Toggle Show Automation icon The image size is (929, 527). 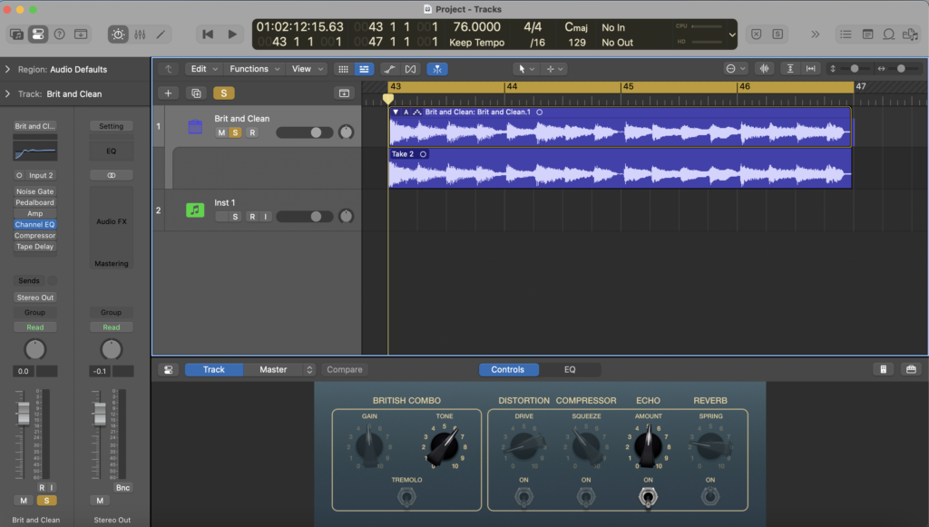389,69
